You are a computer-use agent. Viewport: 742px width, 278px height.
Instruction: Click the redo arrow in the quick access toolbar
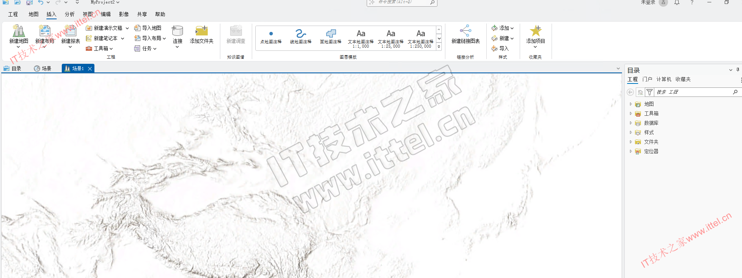click(58, 2)
